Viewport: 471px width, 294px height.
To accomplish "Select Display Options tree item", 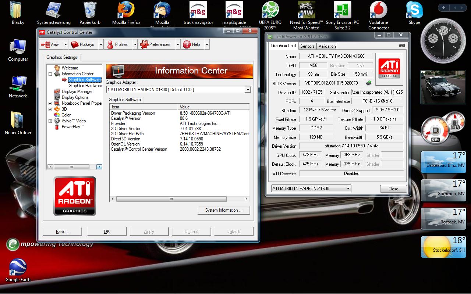I will point(75,97).
